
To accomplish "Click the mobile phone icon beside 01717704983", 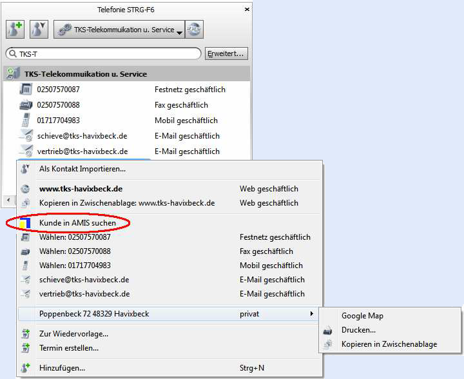I will (26, 120).
